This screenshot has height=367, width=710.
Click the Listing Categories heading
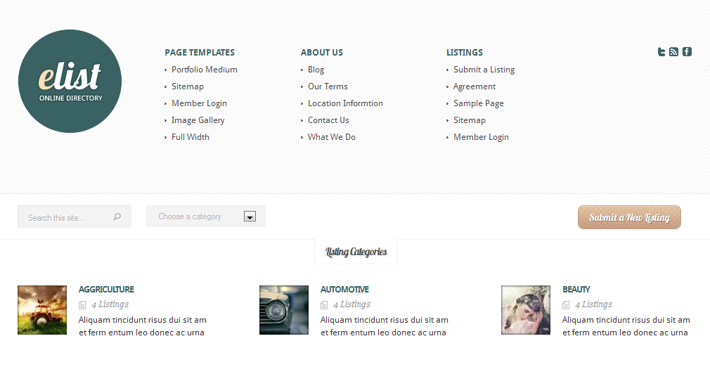[x=356, y=252]
